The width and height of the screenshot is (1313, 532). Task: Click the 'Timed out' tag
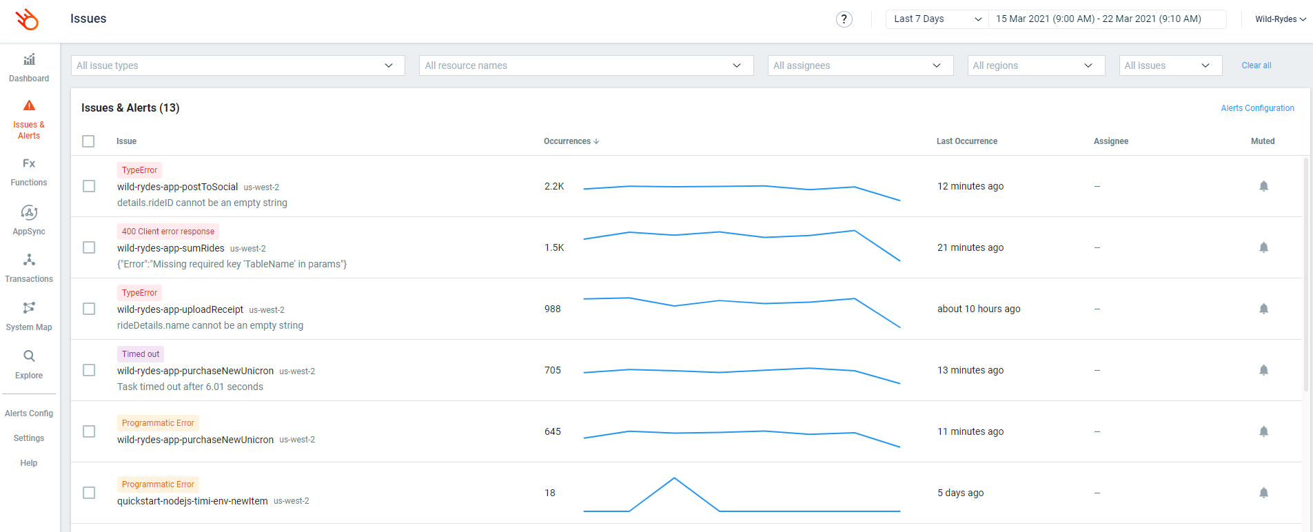point(141,354)
